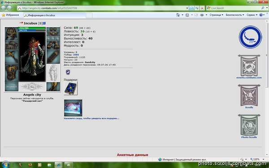Select the body armor equipment slot

(x=12, y=73)
